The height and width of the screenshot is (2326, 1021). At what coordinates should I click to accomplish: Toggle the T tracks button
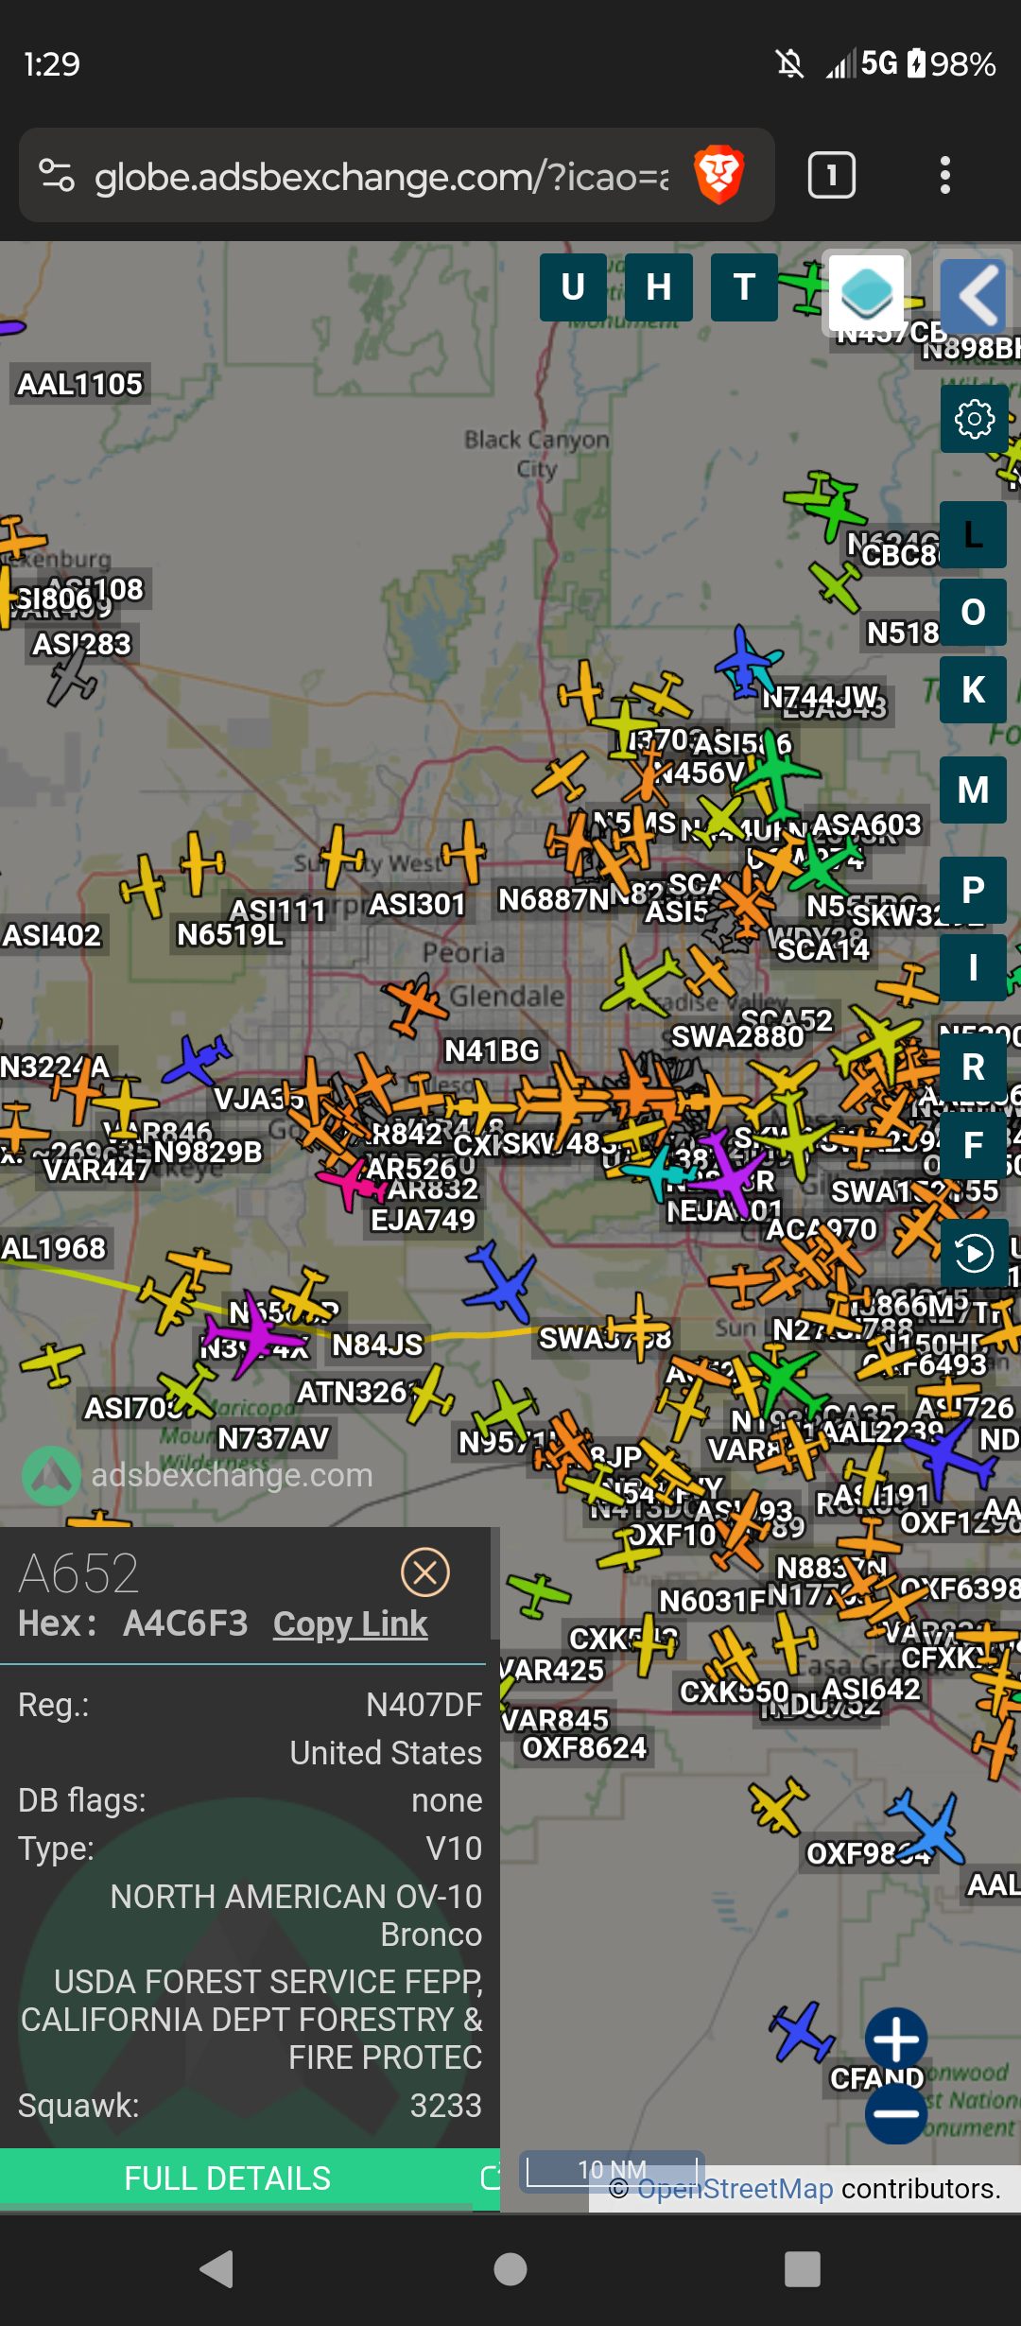pos(744,287)
